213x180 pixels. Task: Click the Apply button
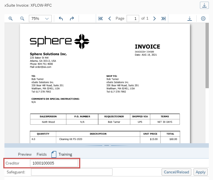(x=201, y=172)
